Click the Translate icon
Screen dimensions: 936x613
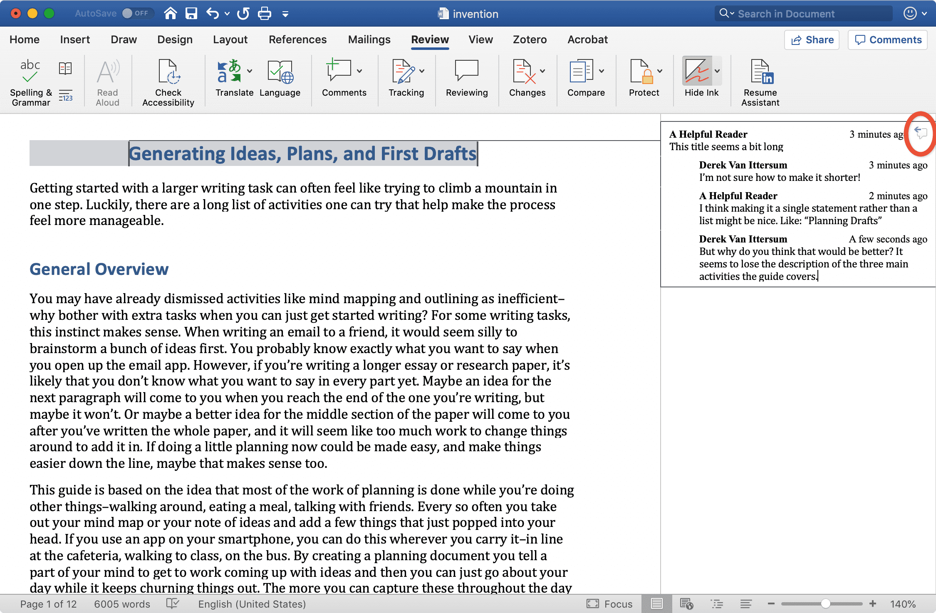point(229,71)
